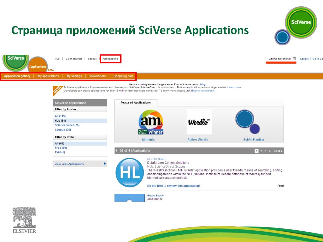
Task: Click View Labs Applications link
Action: 69,164
